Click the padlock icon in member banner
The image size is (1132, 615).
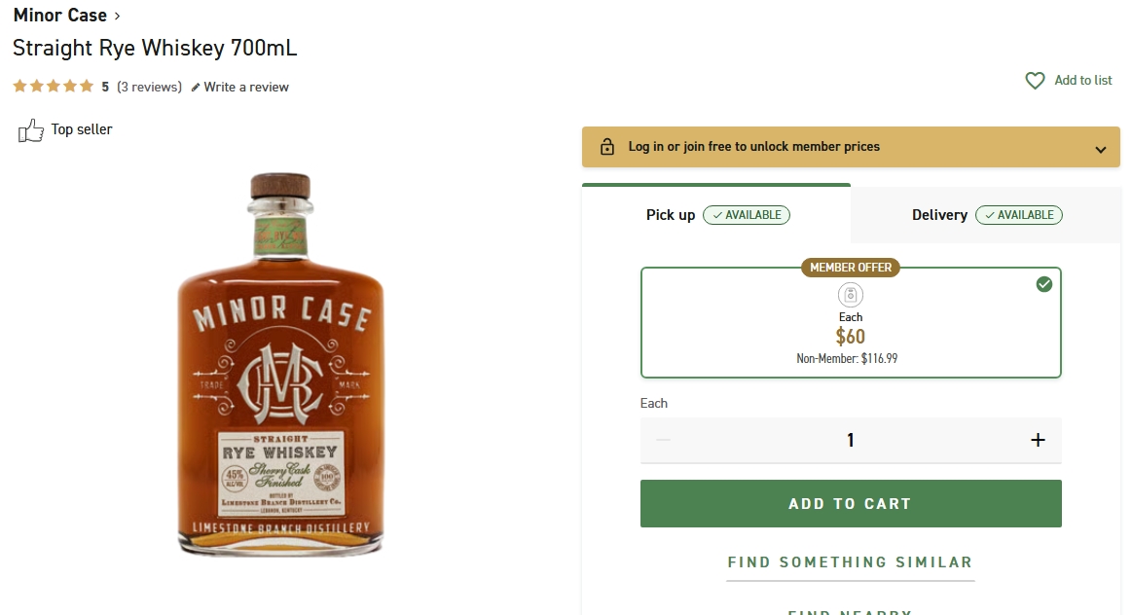point(607,147)
